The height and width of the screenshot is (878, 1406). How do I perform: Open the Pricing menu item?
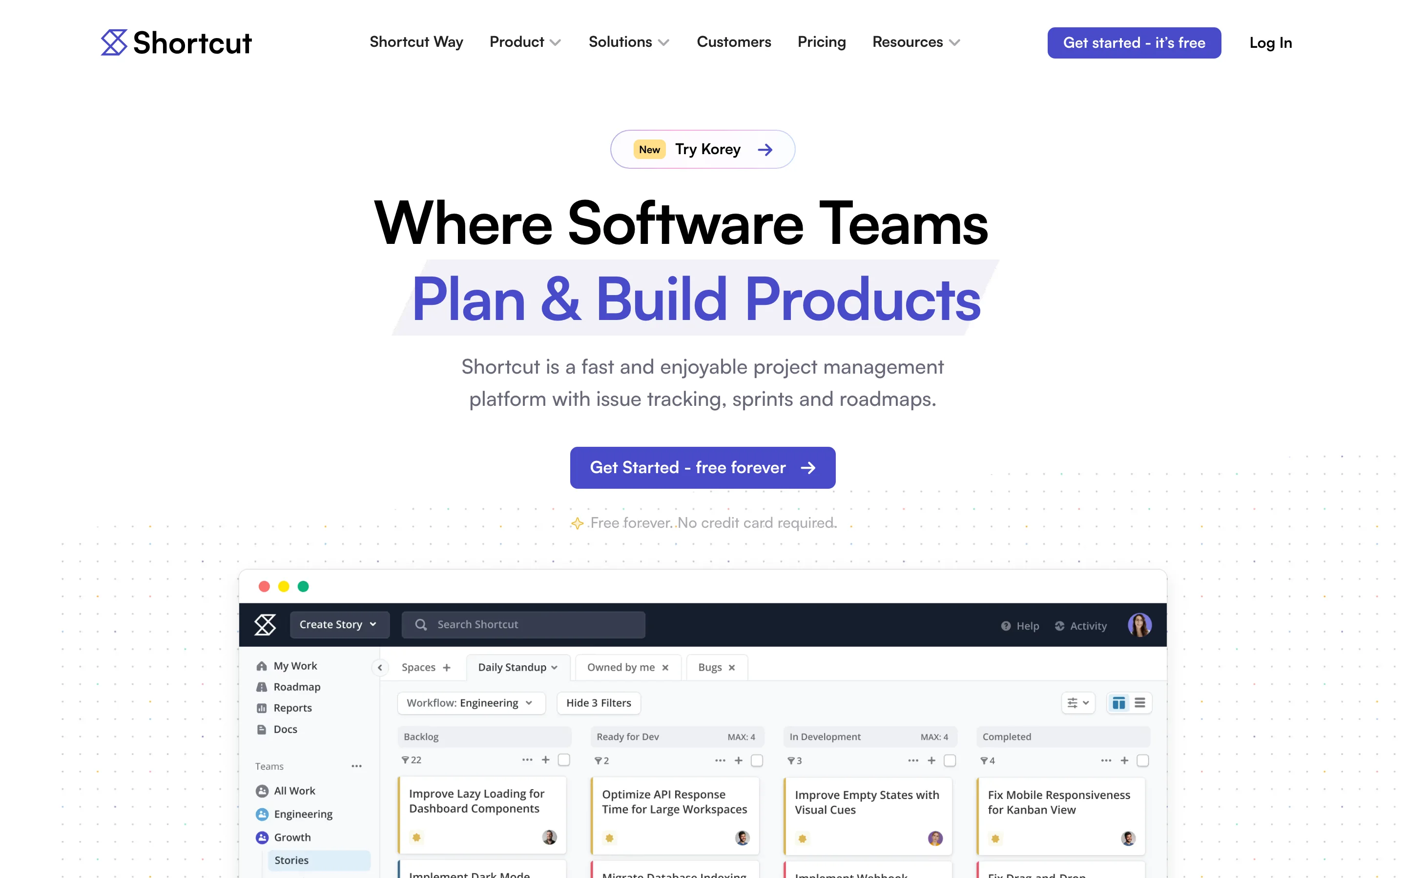[x=821, y=42]
